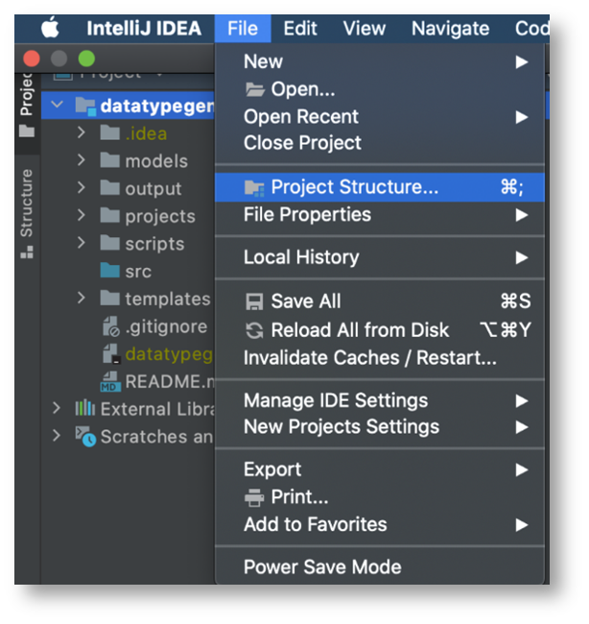Select the .gitignore file
The width and height of the screenshot is (589, 624).
tap(166, 326)
